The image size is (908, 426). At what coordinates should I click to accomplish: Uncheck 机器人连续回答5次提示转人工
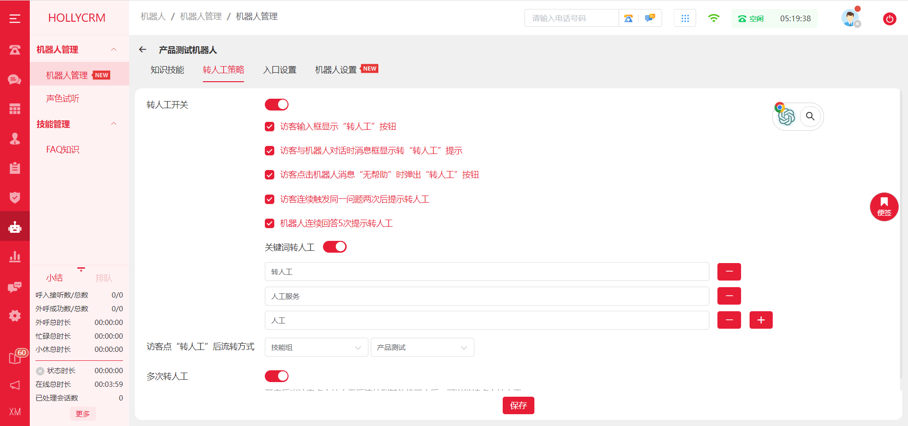coord(270,223)
